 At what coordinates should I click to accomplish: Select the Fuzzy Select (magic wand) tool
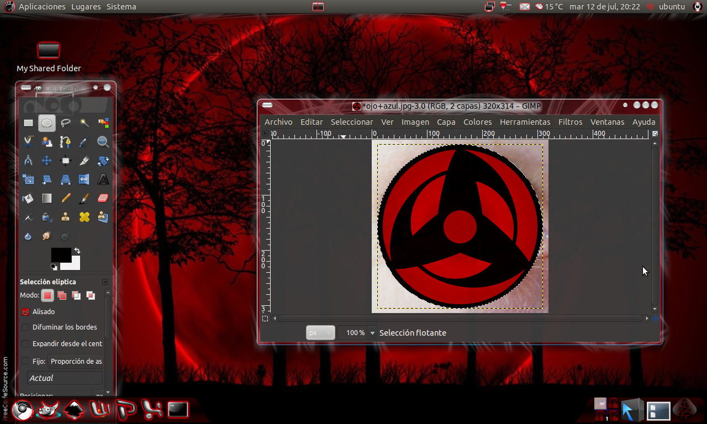(84, 123)
